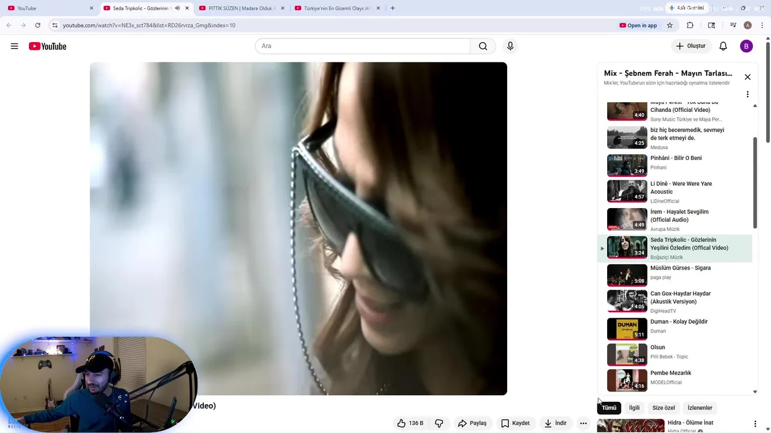
Task: Bookmark this page with star icon
Action: pyautogui.click(x=670, y=25)
